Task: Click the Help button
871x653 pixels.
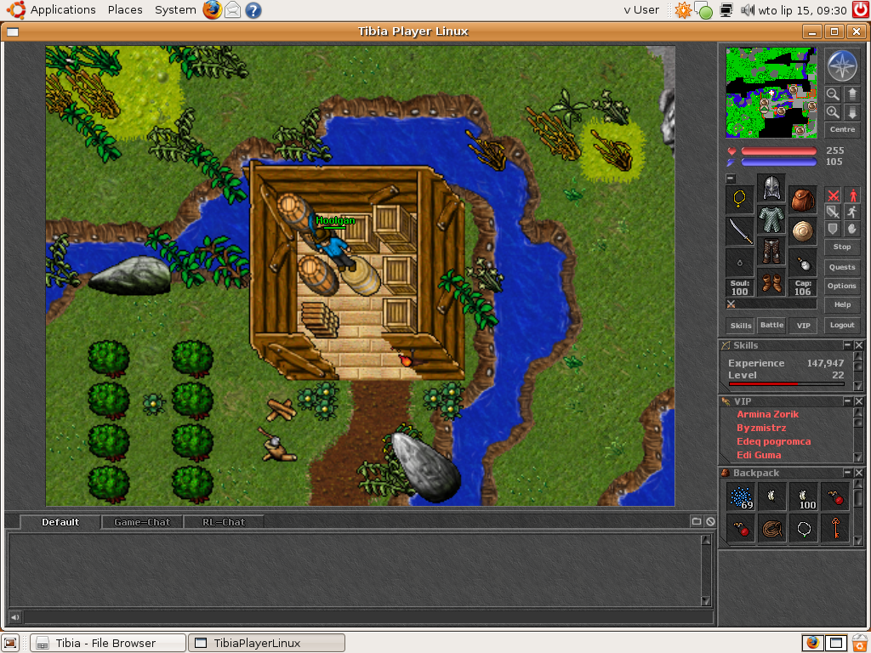Action: click(842, 305)
